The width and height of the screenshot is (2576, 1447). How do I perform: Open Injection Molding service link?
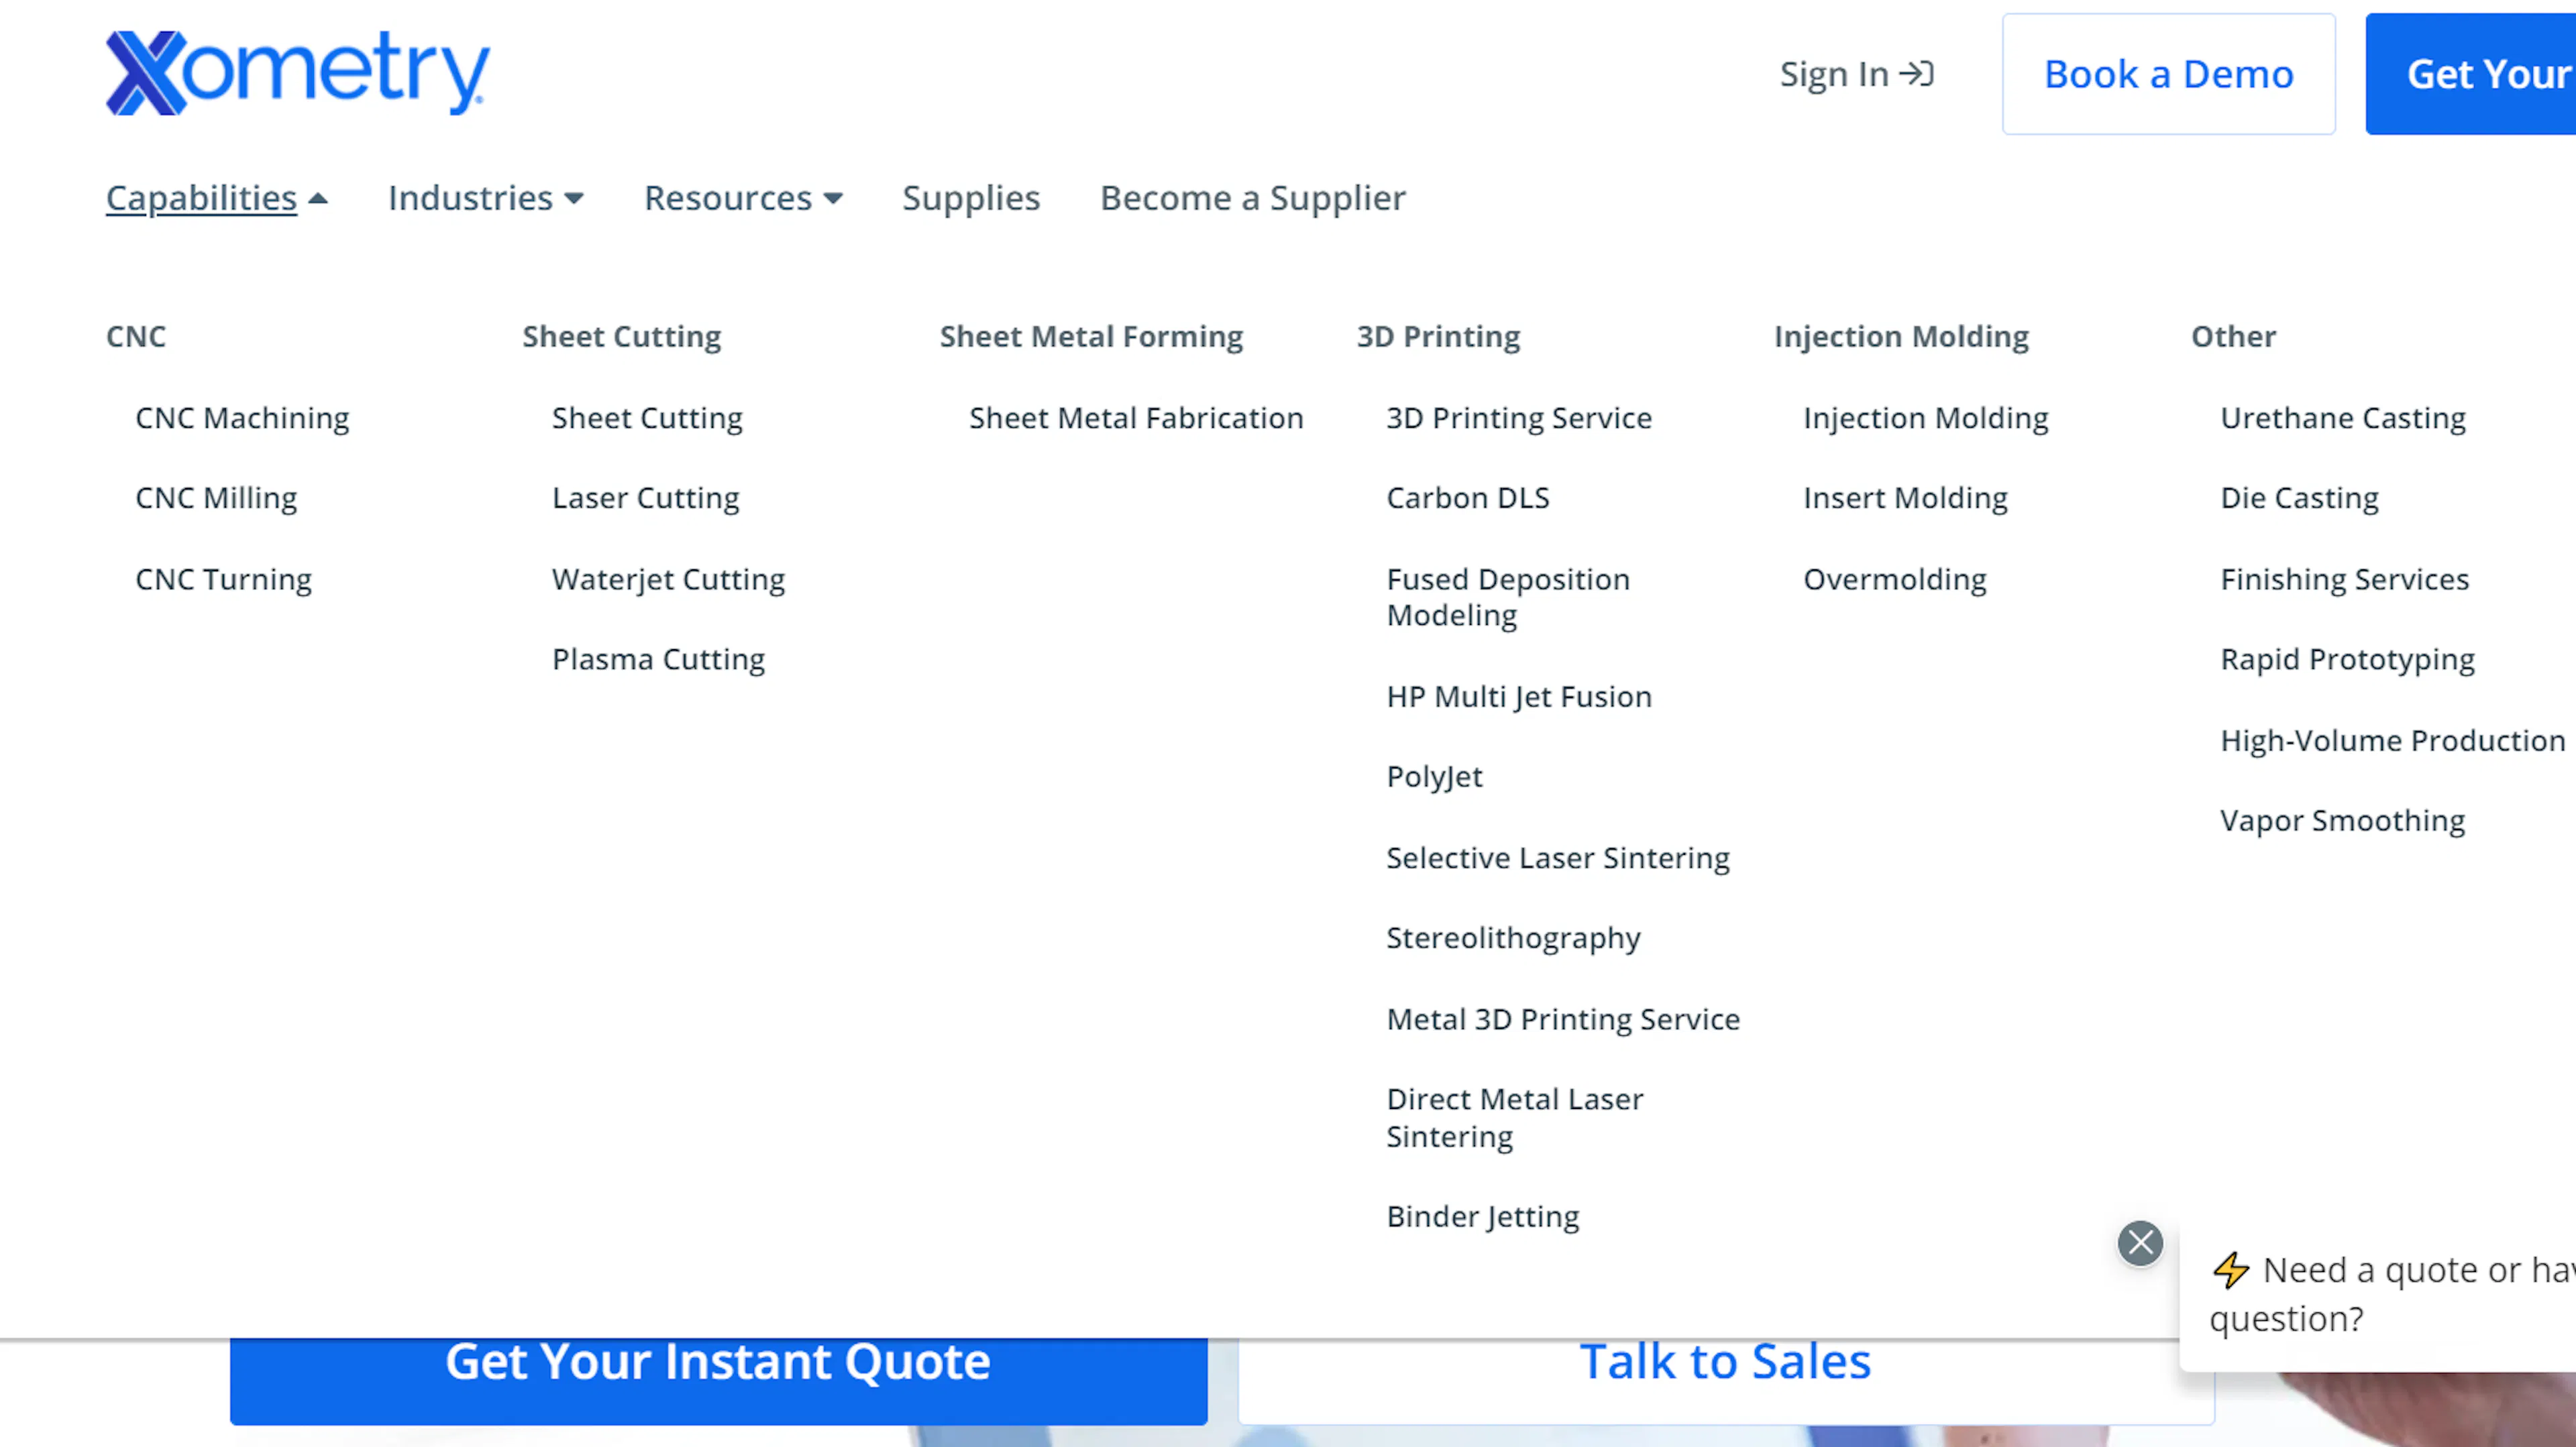point(1926,418)
